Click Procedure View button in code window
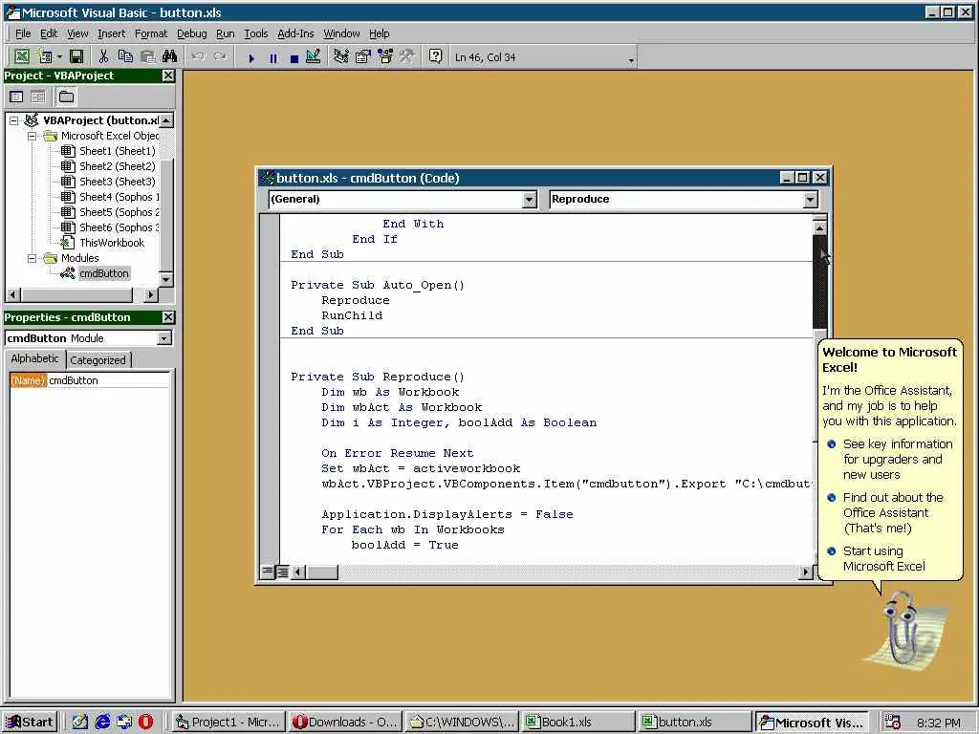The height and width of the screenshot is (734, 979). (268, 572)
